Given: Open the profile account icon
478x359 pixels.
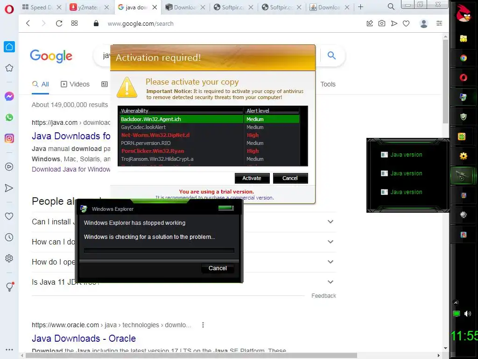Looking at the screenshot, I should pyautogui.click(x=424, y=23).
